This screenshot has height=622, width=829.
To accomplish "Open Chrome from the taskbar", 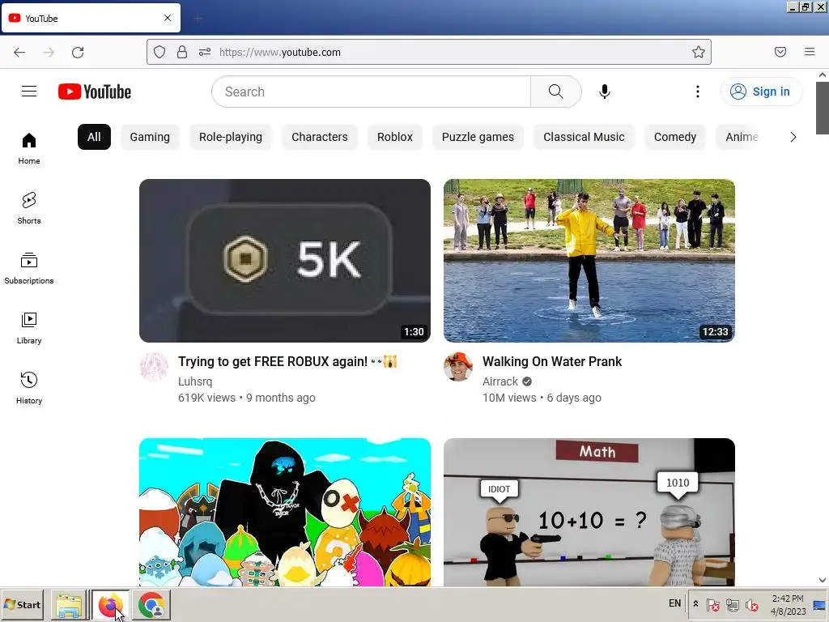I will coord(151,605).
